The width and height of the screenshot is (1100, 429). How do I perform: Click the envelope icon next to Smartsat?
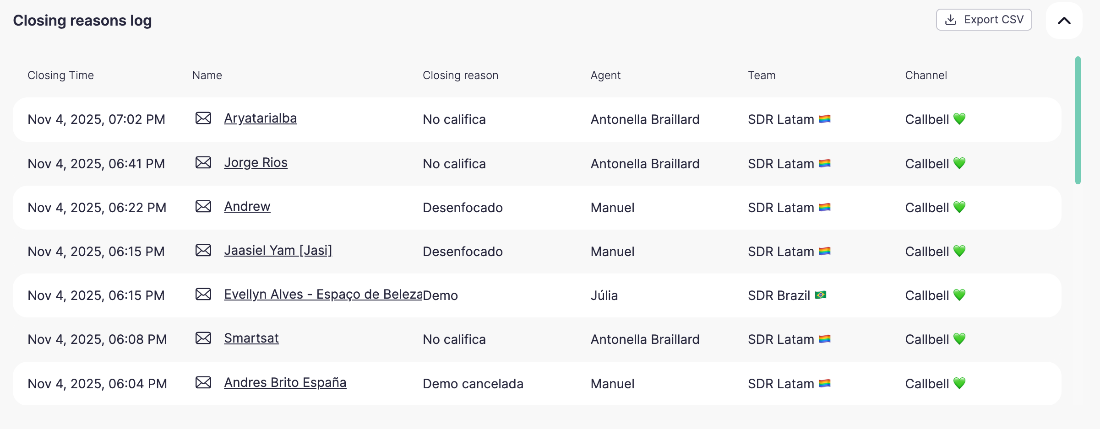(203, 338)
